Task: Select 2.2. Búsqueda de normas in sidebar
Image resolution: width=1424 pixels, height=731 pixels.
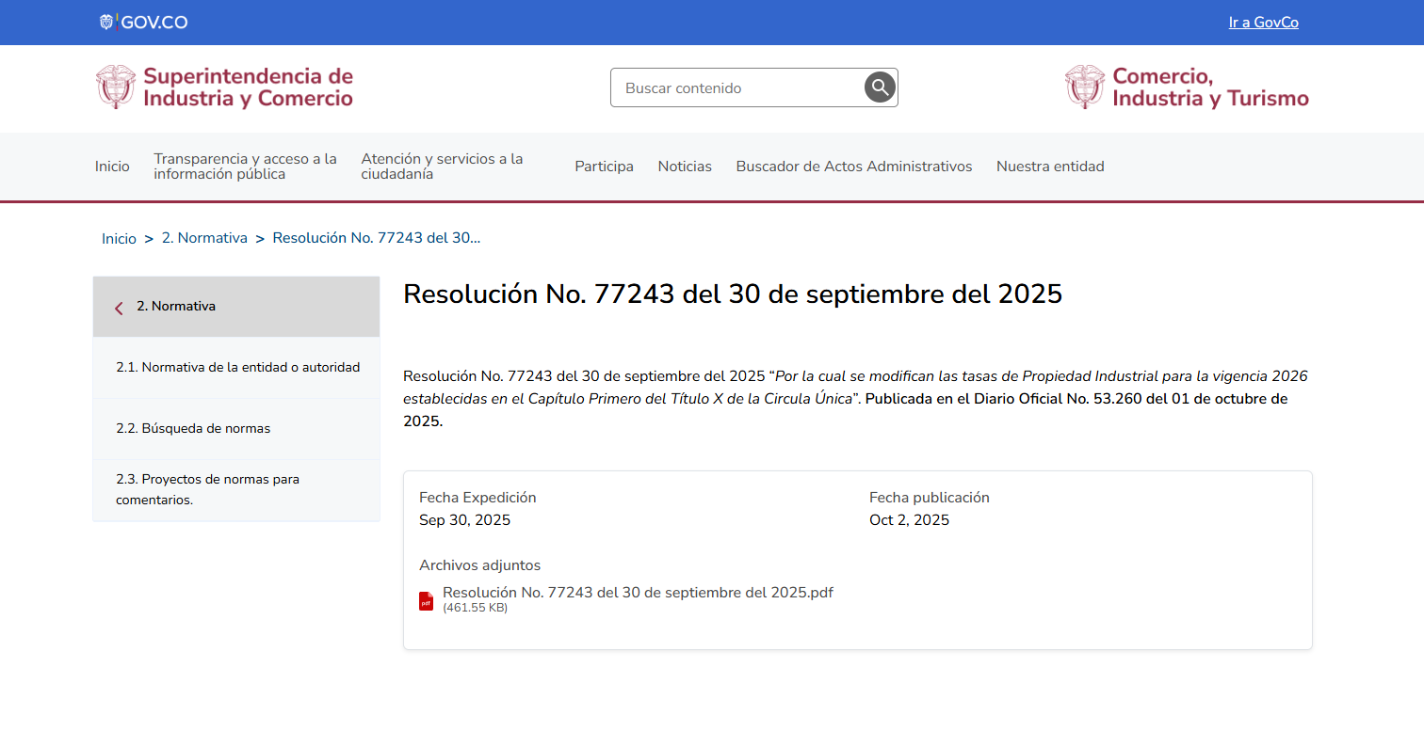Action: tap(193, 429)
